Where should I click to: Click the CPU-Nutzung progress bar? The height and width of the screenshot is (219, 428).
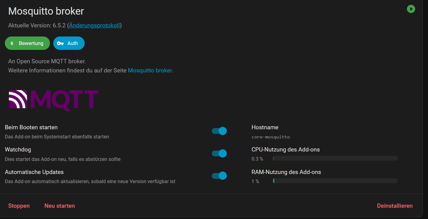point(335,158)
